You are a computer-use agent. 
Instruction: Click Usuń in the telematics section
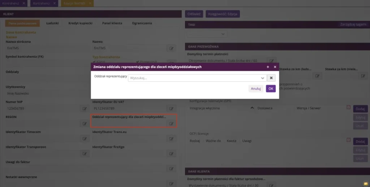click(x=360, y=126)
